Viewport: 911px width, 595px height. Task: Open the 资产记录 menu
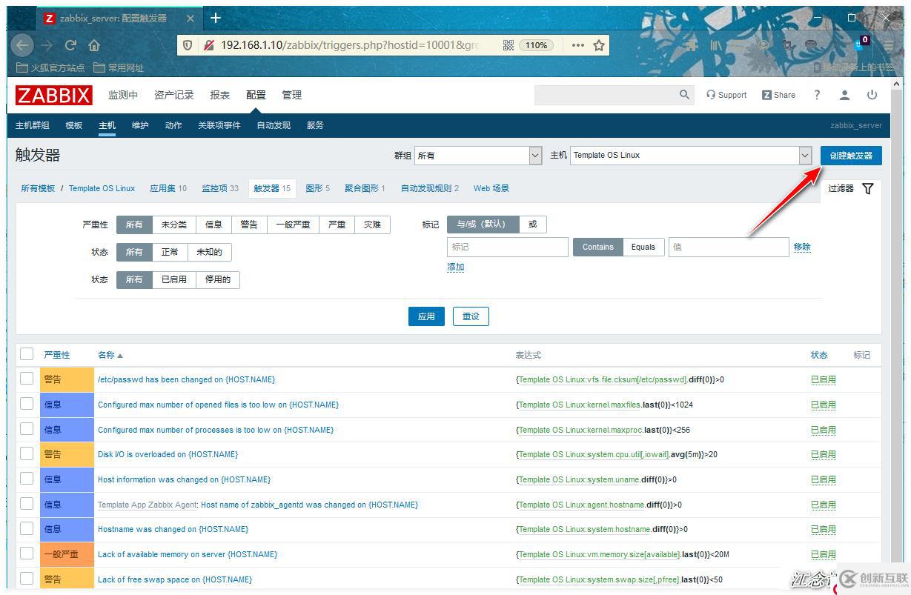(x=174, y=95)
